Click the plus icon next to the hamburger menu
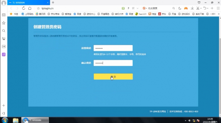The height and width of the screenshot is (123, 221). (212, 8)
